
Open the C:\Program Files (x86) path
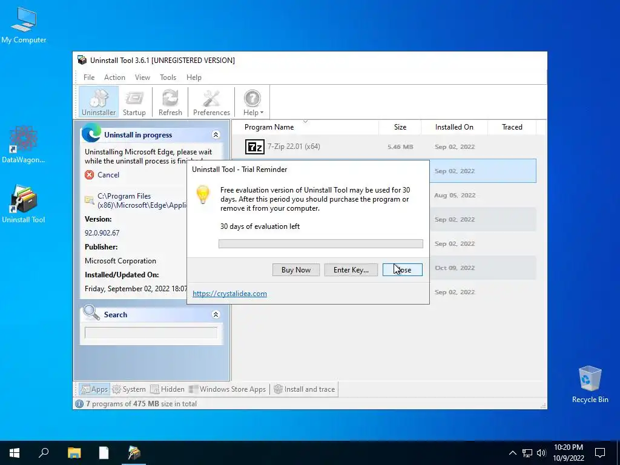[142, 200]
